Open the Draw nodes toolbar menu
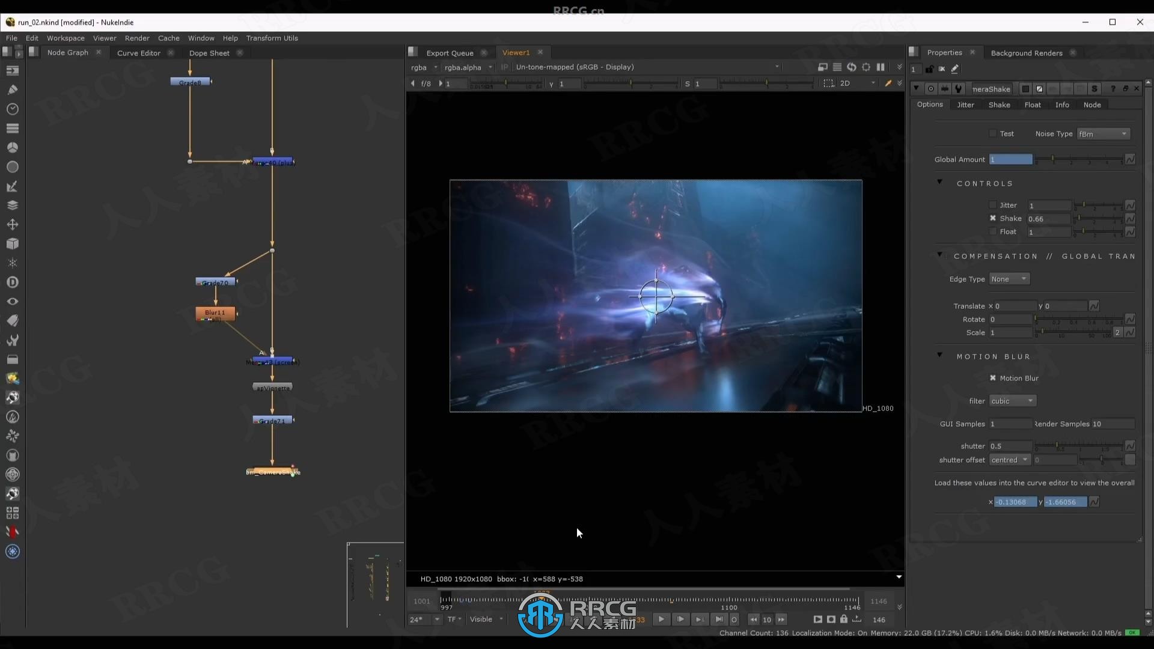 (12, 90)
